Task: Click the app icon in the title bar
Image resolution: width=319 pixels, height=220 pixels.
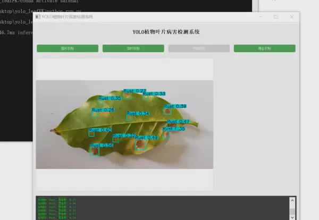Action: click(x=37, y=17)
